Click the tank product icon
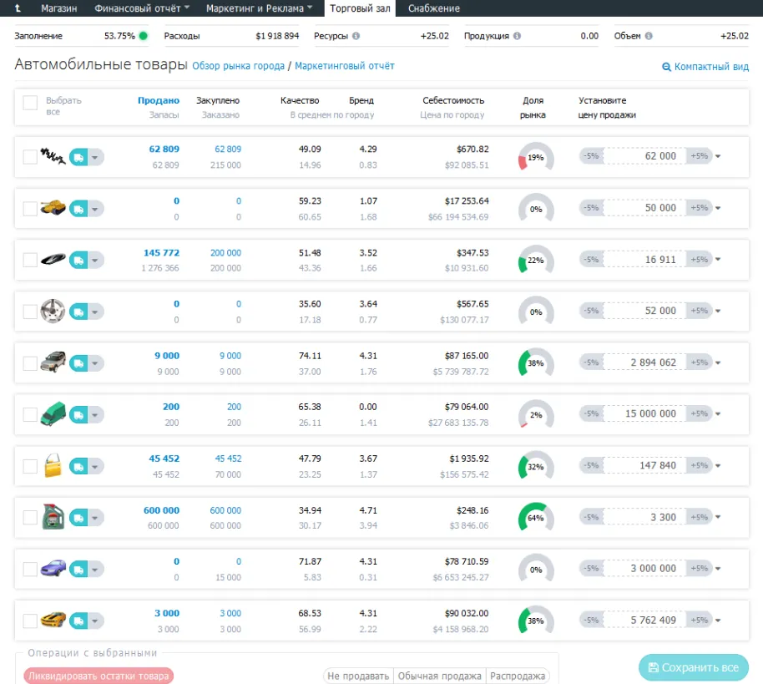 (x=53, y=208)
